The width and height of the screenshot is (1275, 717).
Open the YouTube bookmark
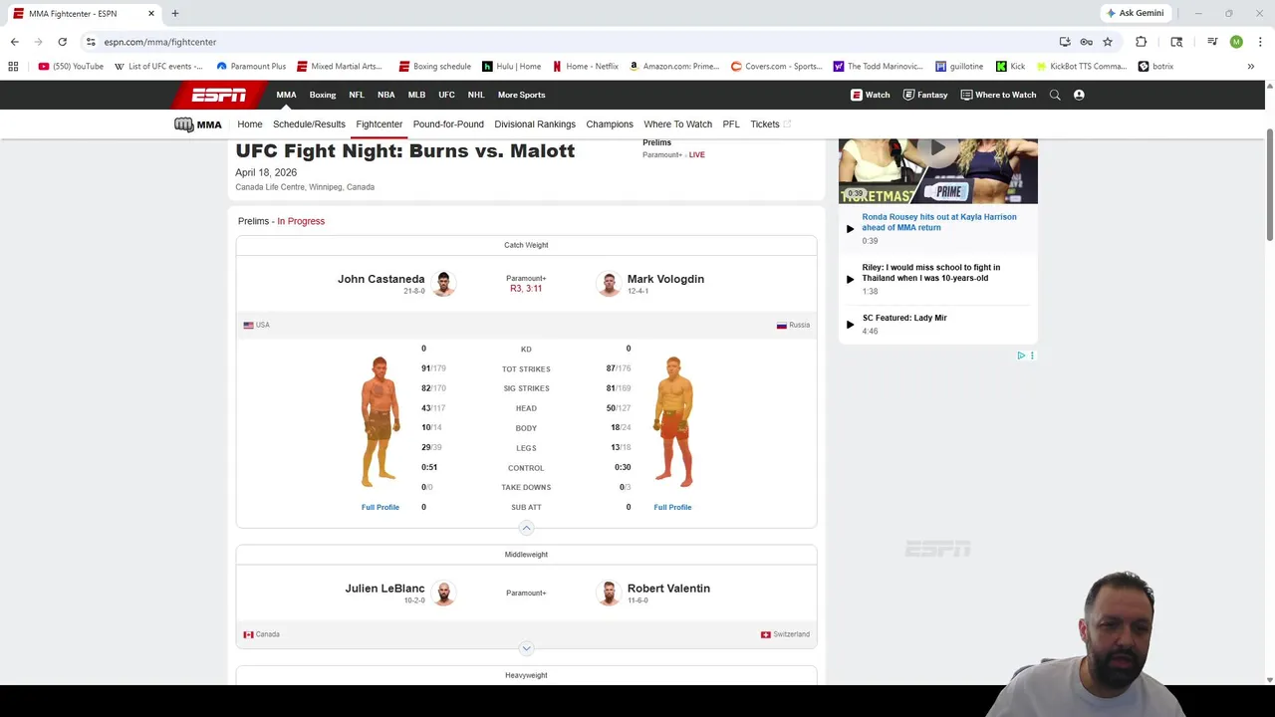pyautogui.click(x=71, y=67)
